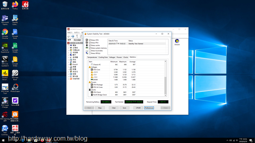The height and width of the screenshot is (143, 255).
Task: Click the taskbar clock and date
Action: point(243,140)
